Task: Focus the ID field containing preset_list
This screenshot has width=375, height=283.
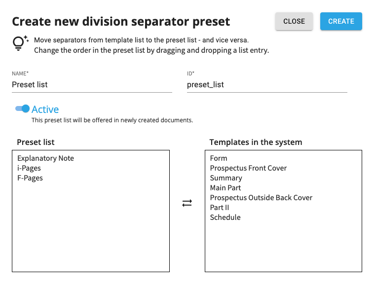Action: click(x=267, y=85)
